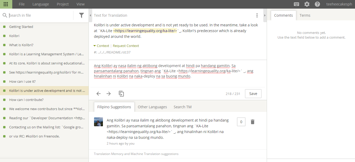Click the '218 / 231' character counter
Viewport: 355px width, 162px height.
[233, 94]
